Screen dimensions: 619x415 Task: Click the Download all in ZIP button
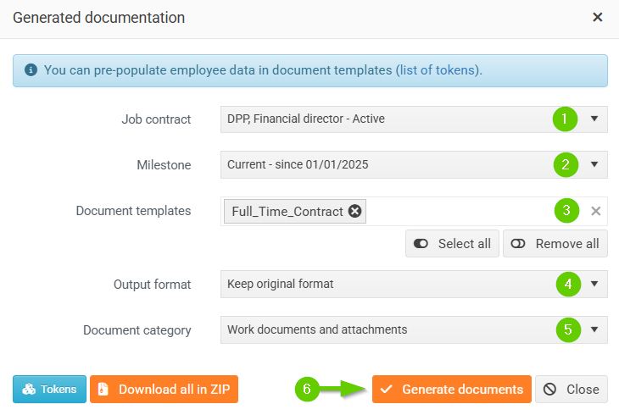click(x=165, y=390)
